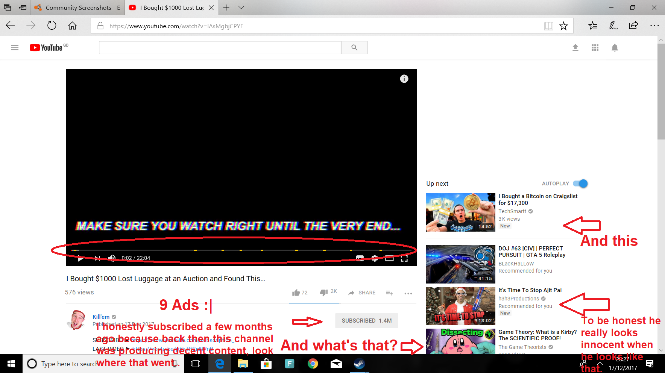Mute the video volume speaker

(112, 258)
